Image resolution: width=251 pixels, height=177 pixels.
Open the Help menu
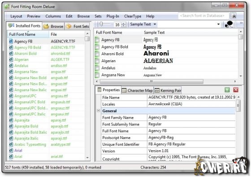click(x=150, y=16)
